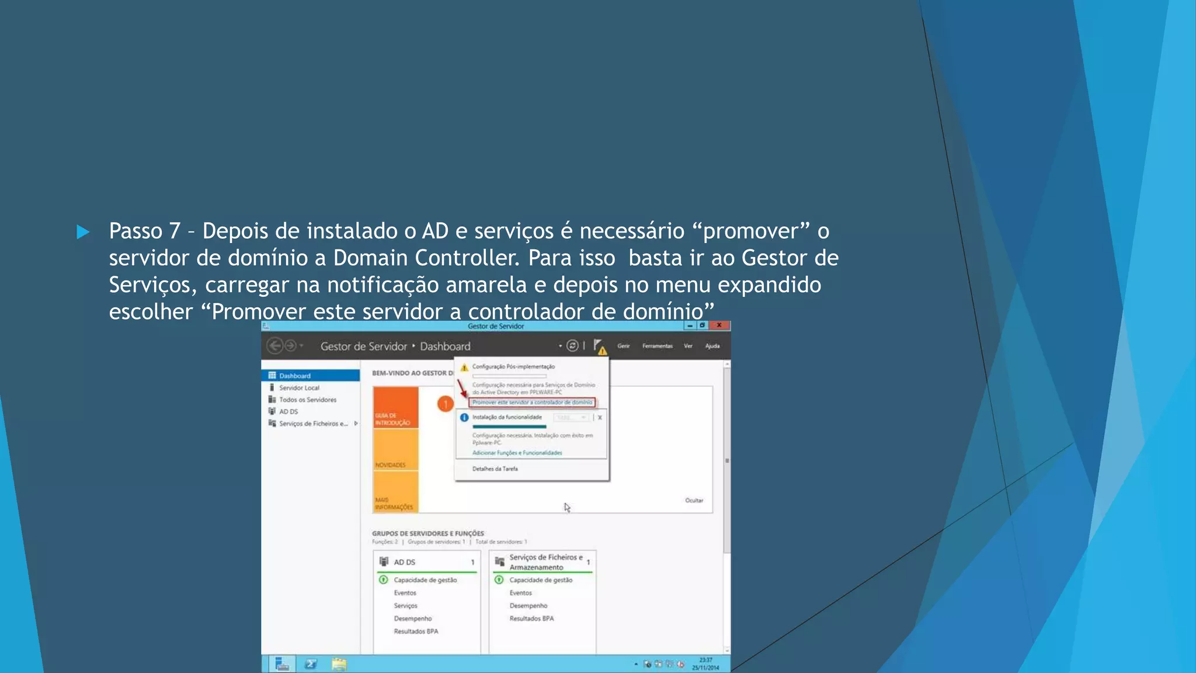The width and height of the screenshot is (1196, 673).
Task: Click Resultados BPA in Serviços de Ficheiros tile
Action: [x=531, y=619]
